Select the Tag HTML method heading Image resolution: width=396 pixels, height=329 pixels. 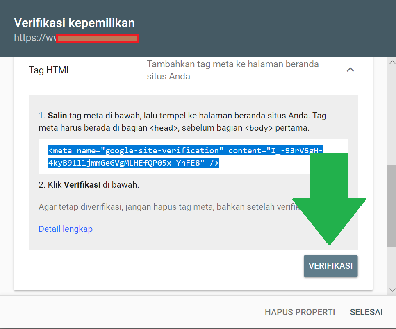(50, 70)
